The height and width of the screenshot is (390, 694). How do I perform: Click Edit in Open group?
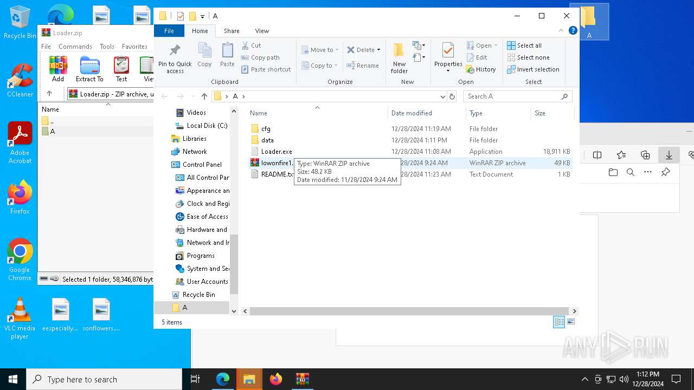[477, 57]
